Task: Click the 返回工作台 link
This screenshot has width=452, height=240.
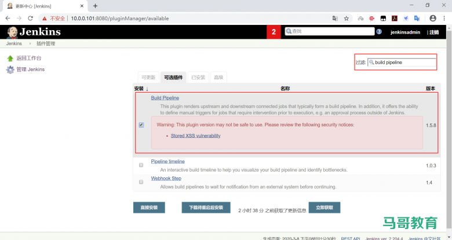Action: point(28,59)
